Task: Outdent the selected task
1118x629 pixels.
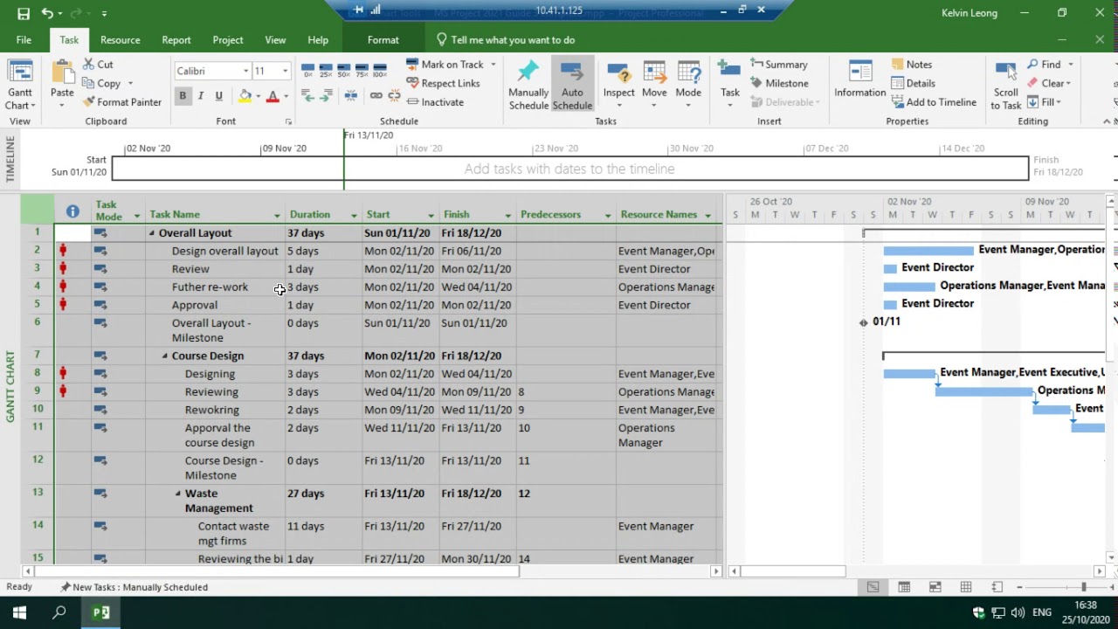Action: pos(308,95)
